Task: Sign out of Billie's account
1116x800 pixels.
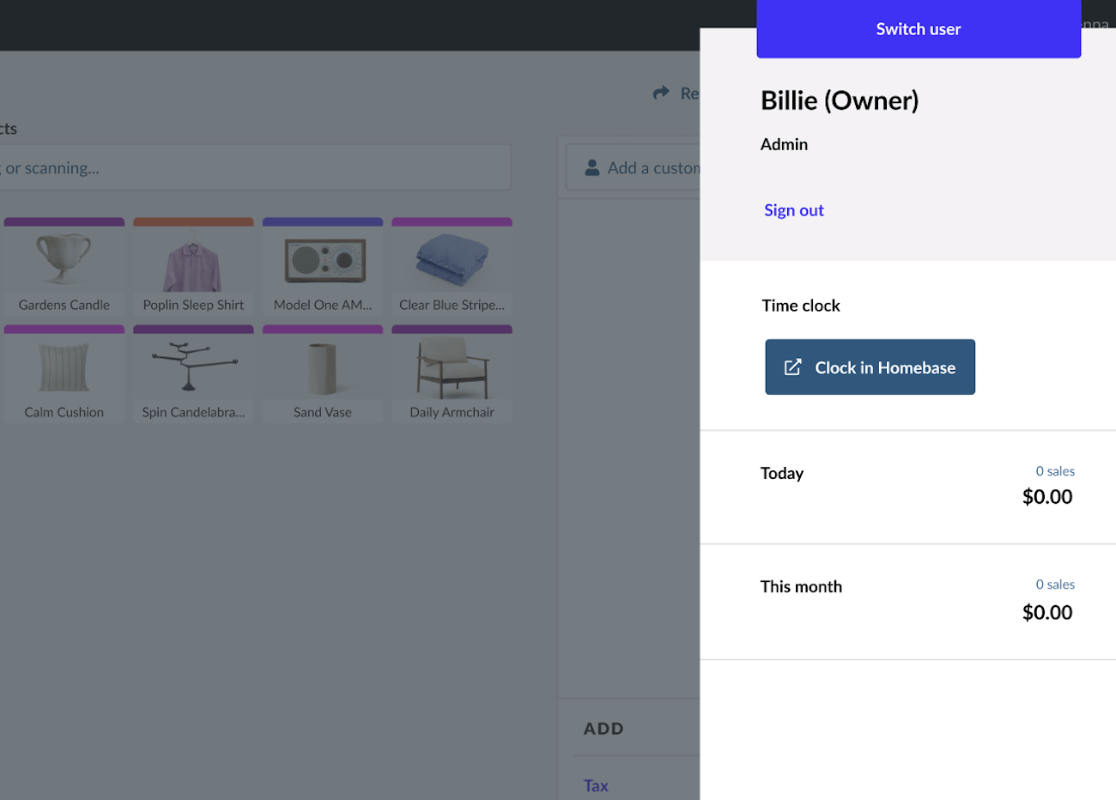Action: tap(793, 210)
